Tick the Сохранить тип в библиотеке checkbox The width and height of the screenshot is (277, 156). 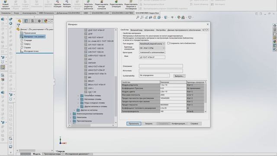tap(168, 43)
